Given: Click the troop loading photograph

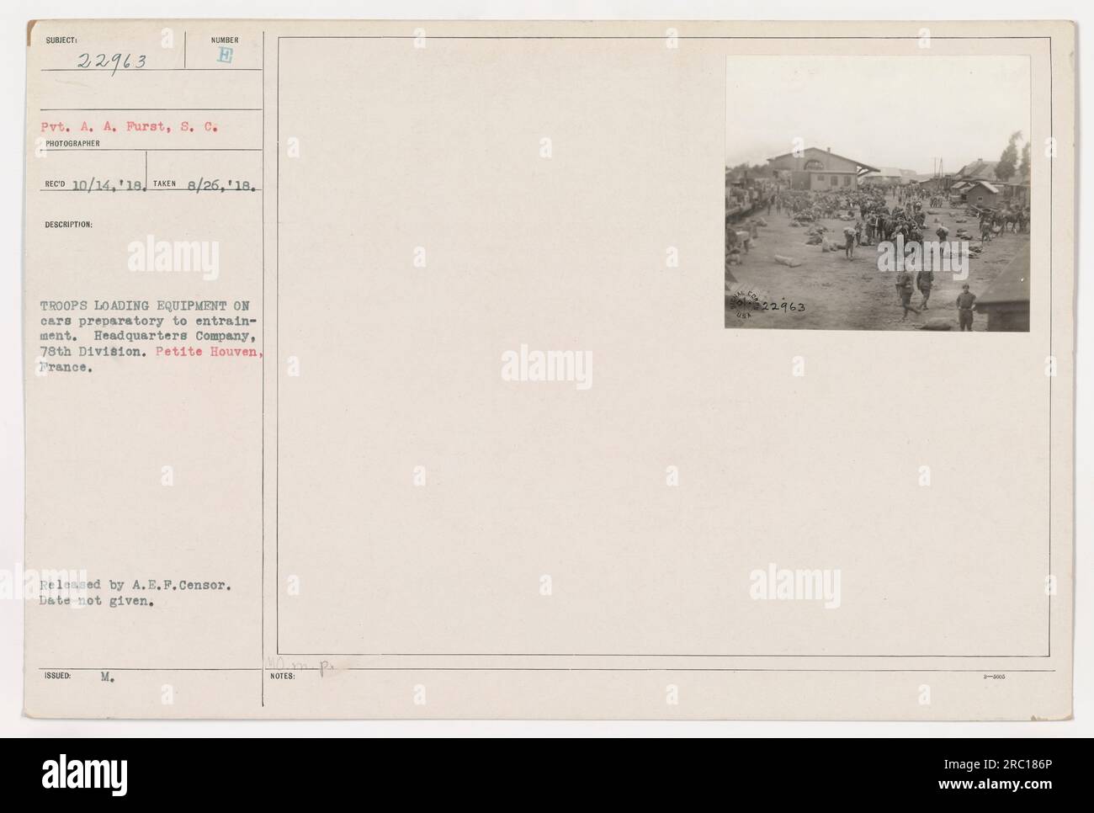Looking at the screenshot, I should pyautogui.click(x=878, y=194).
